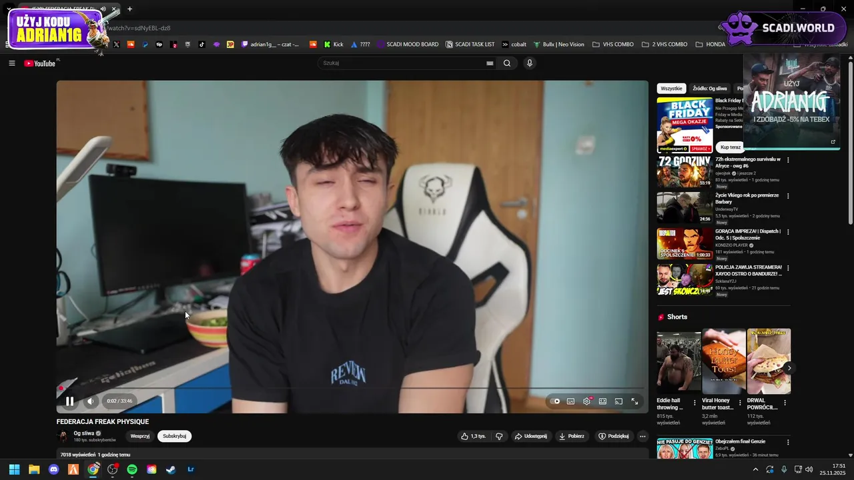
Task: Open new browser tab with plus
Action: [x=129, y=9]
